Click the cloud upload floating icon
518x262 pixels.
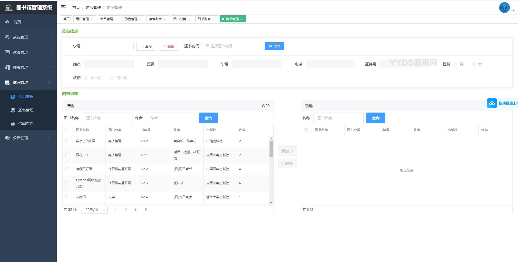[492, 103]
